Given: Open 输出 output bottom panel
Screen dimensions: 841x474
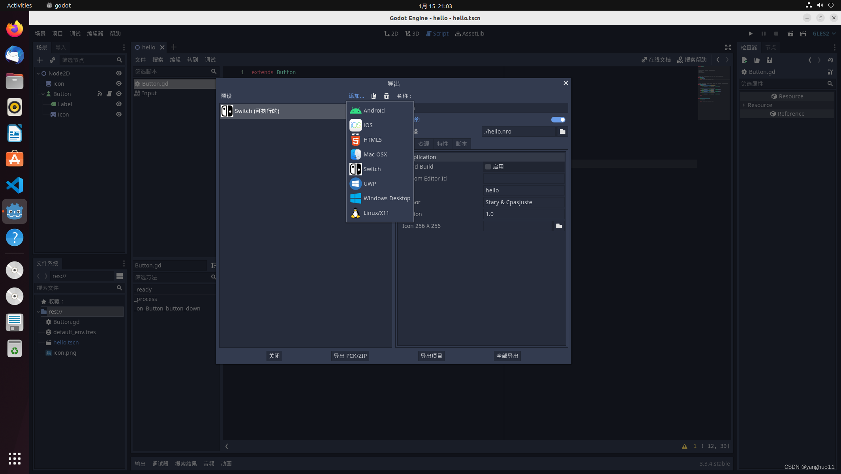Looking at the screenshot, I should click(140, 464).
